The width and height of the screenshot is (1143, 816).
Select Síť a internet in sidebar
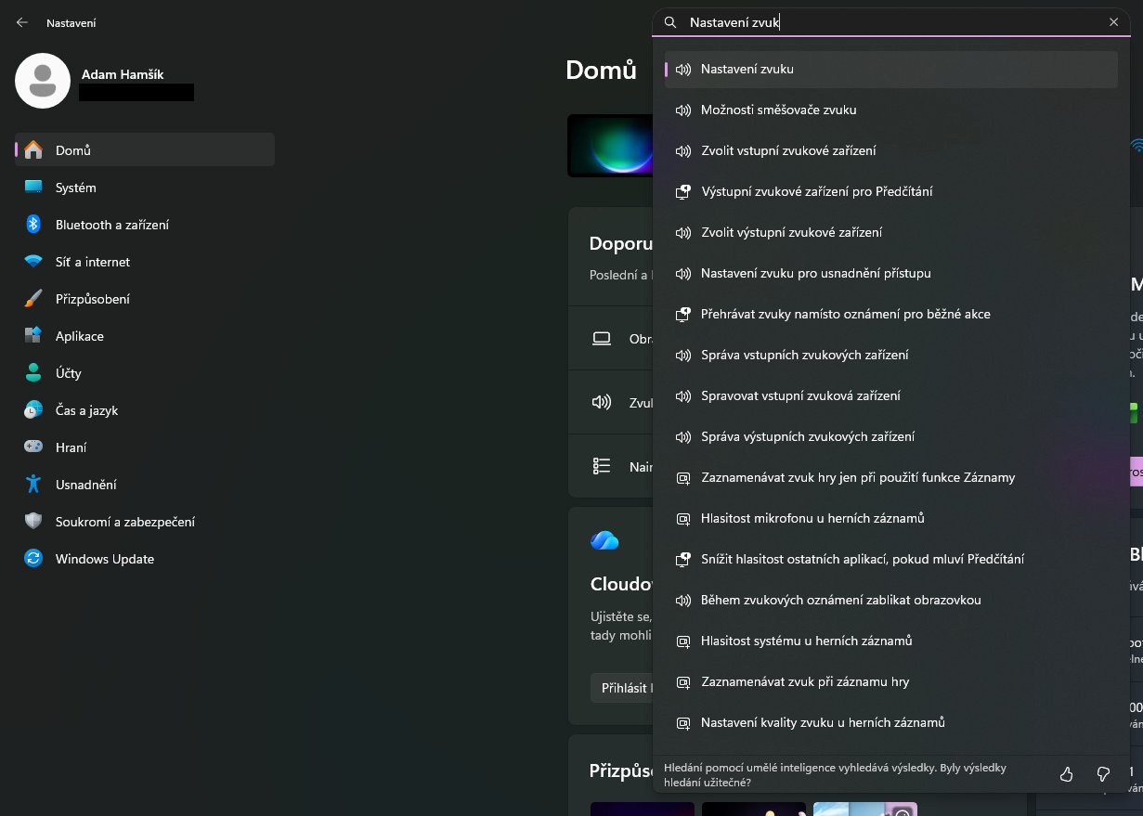pyautogui.click(x=92, y=262)
